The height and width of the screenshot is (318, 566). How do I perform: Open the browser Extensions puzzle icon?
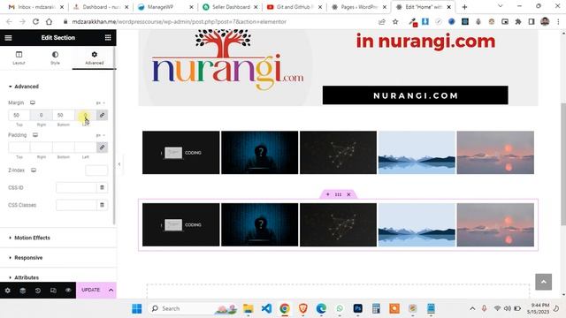(518, 21)
